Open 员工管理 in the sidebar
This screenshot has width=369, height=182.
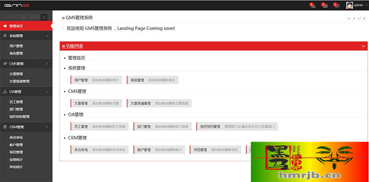point(16,102)
